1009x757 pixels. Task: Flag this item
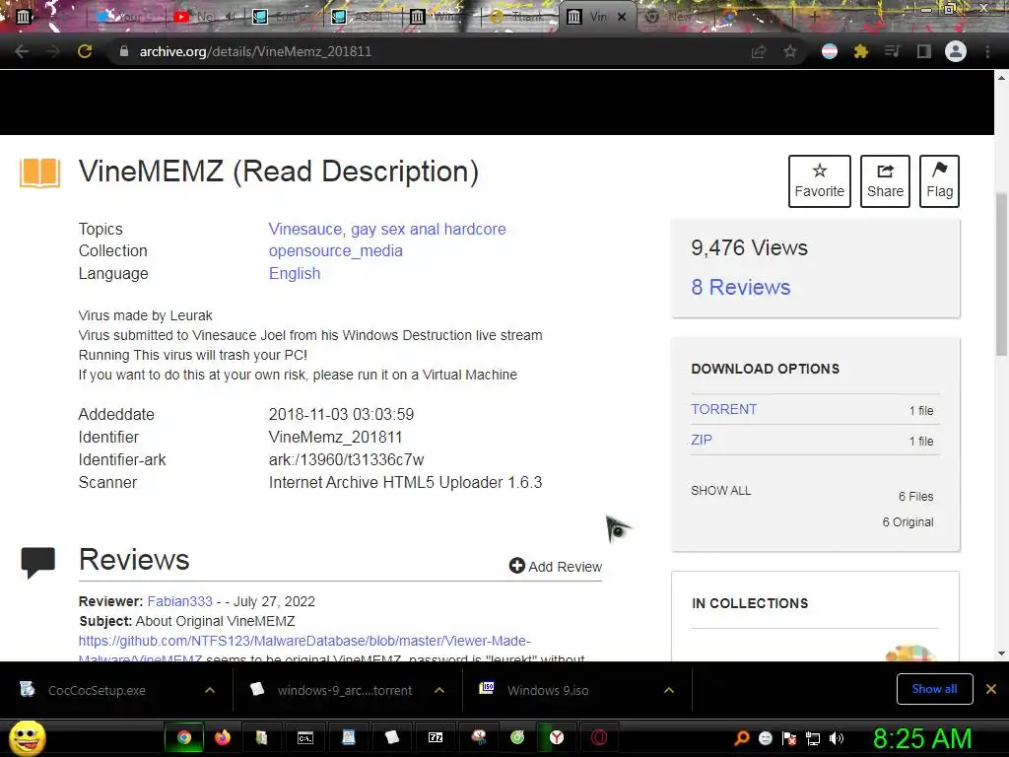(939, 181)
